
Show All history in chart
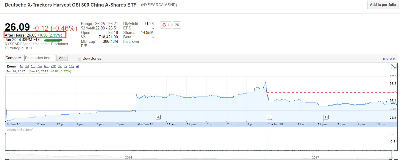click(x=78, y=66)
